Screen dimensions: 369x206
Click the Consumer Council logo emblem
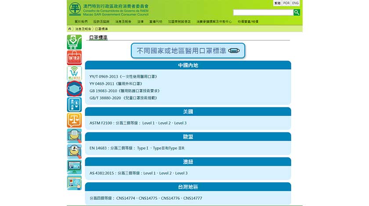[75, 9]
